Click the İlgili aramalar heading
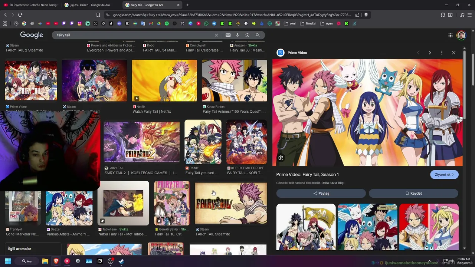475x267 pixels. [20, 248]
